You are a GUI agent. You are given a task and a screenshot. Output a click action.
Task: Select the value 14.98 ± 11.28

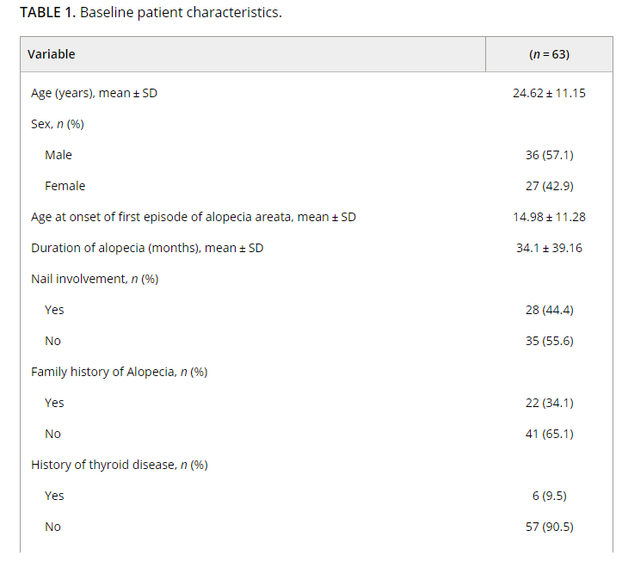(x=549, y=217)
